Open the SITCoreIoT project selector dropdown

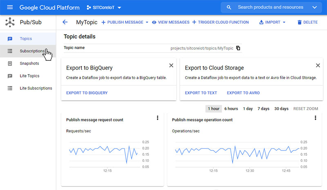coord(104,8)
